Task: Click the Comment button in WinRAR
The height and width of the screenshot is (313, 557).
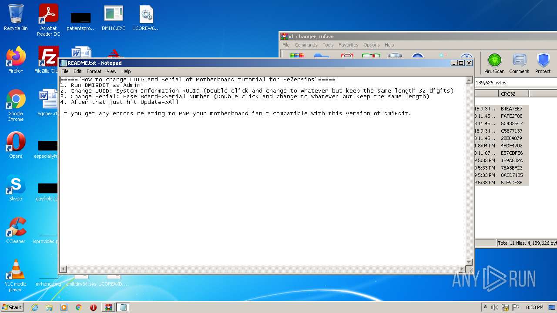Action: pos(519,63)
